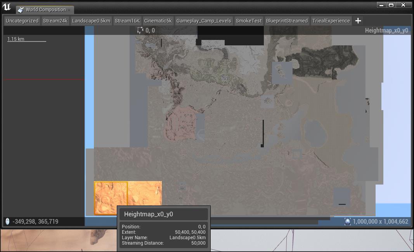Maximize the World Composition window

click(391, 5)
